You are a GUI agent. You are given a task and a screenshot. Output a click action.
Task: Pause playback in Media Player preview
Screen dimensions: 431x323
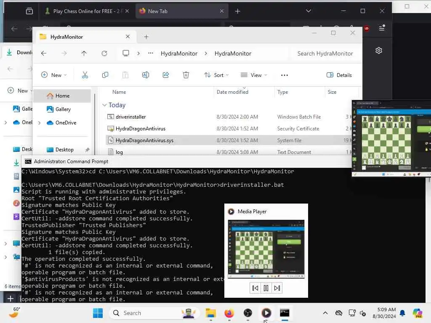coord(266,288)
